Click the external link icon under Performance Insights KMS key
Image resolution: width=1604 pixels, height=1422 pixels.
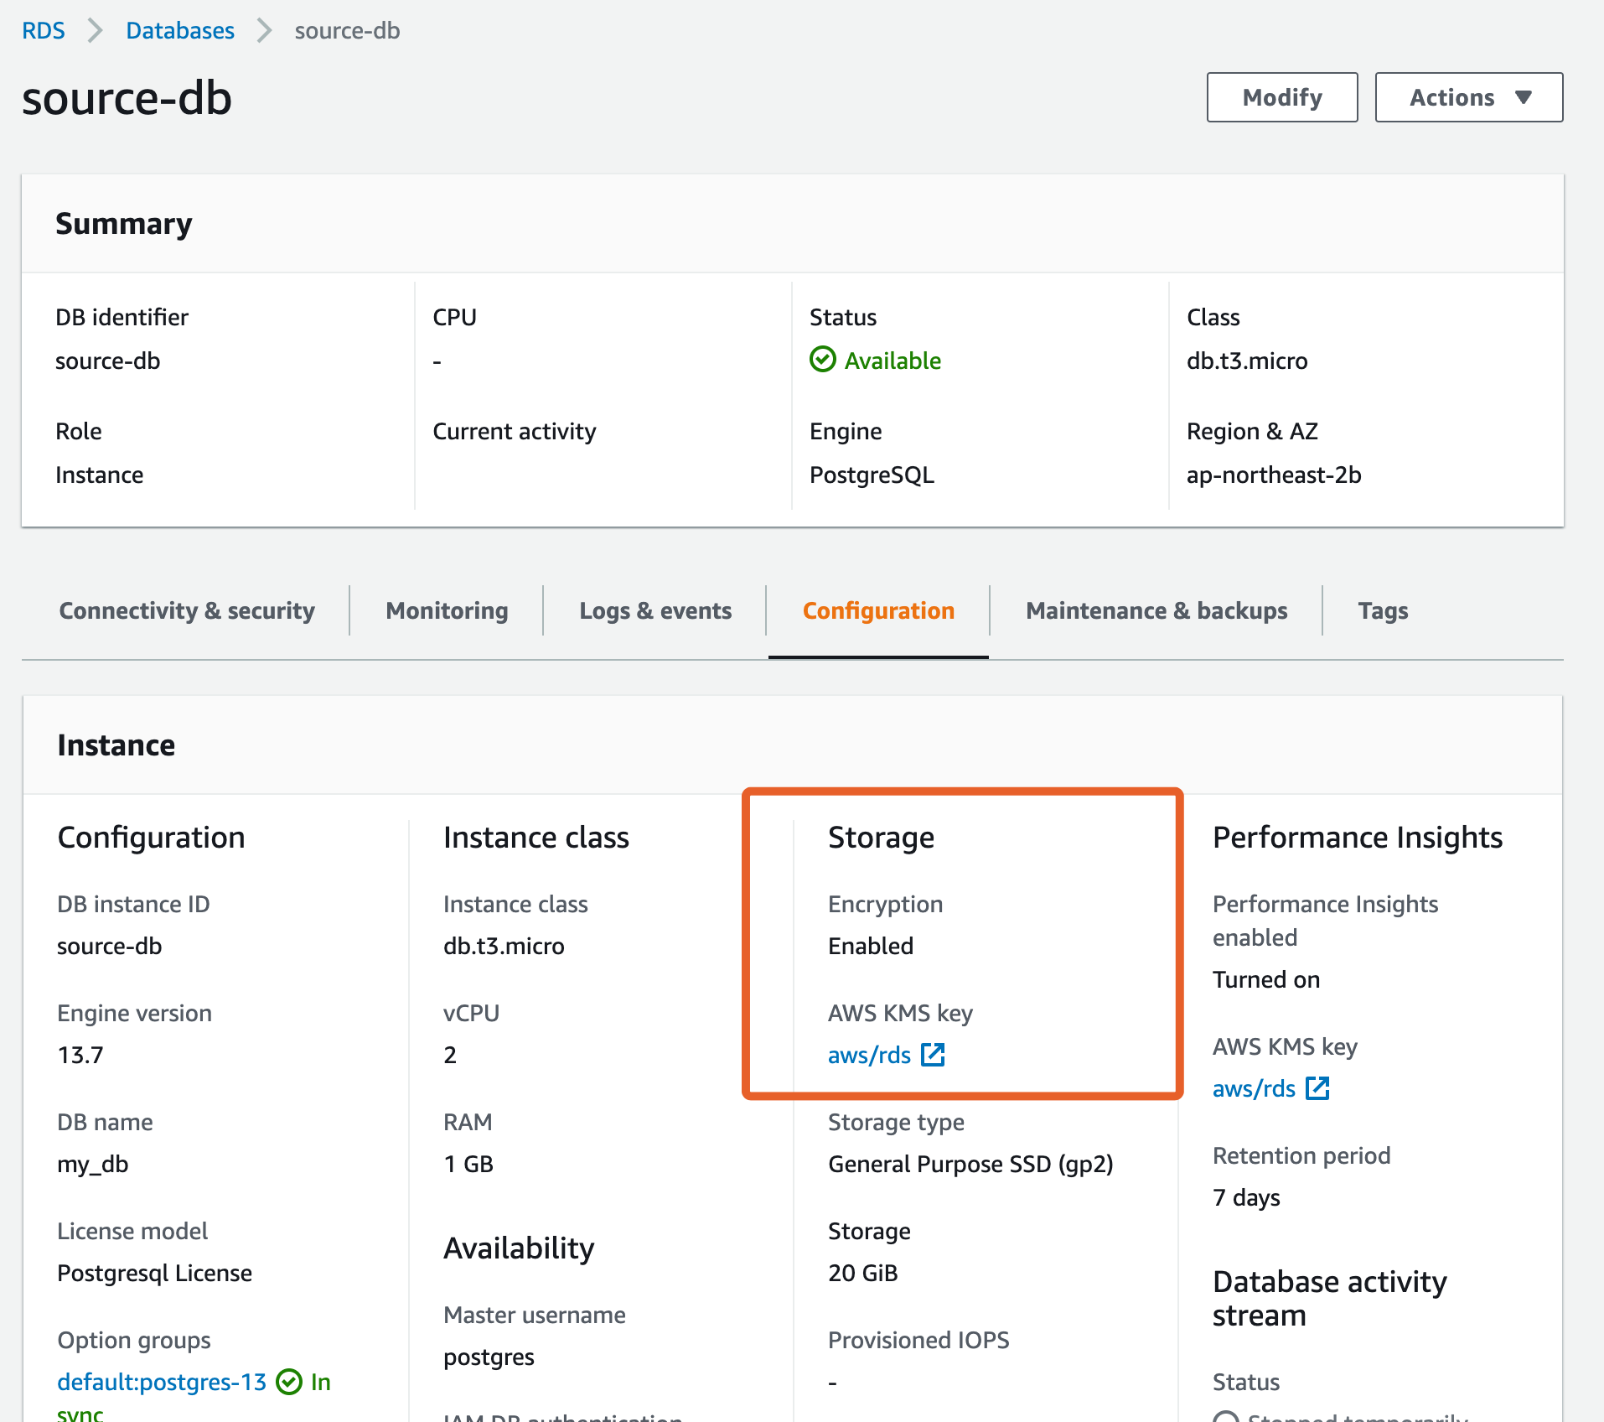click(x=1317, y=1088)
